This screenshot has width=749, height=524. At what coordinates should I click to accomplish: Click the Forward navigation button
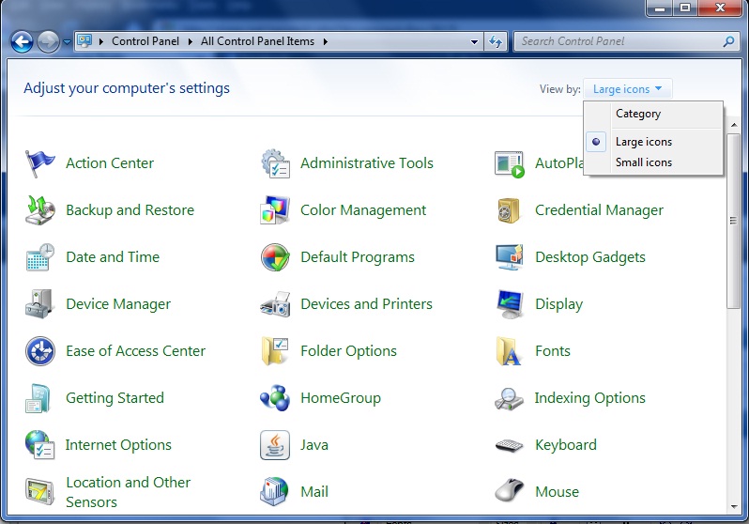[x=48, y=42]
